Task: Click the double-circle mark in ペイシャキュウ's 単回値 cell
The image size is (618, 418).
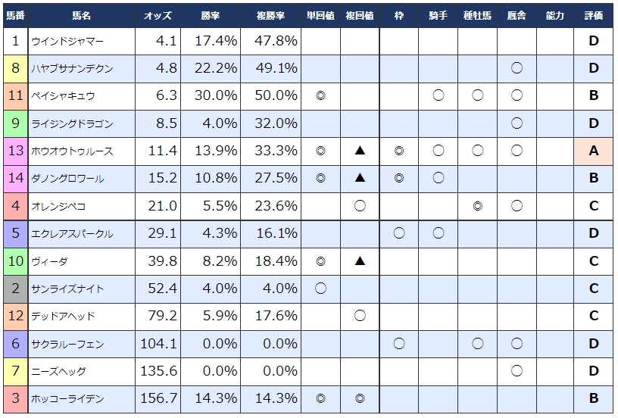Action: [x=320, y=96]
